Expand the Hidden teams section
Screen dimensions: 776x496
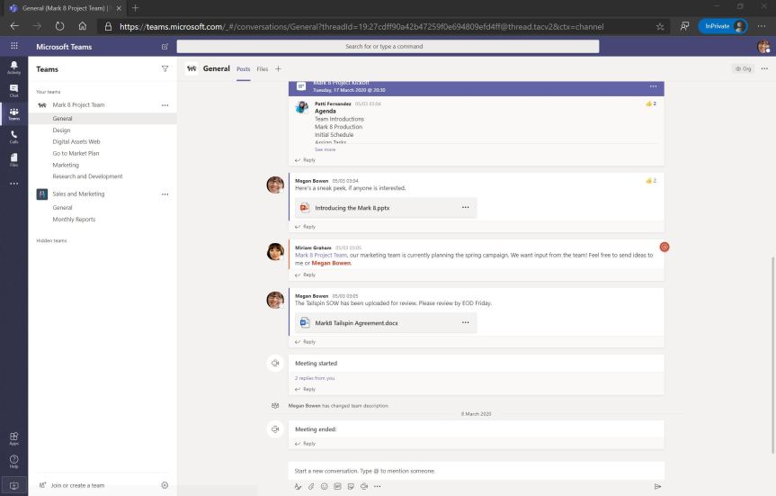point(51,240)
